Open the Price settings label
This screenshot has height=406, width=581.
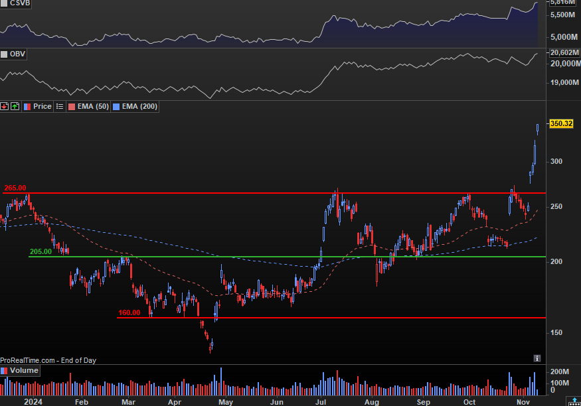tap(37, 107)
